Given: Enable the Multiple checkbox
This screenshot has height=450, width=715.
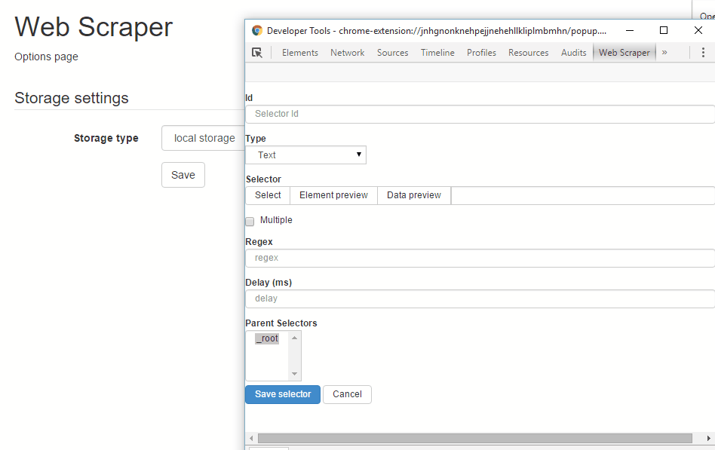Looking at the screenshot, I should (250, 221).
